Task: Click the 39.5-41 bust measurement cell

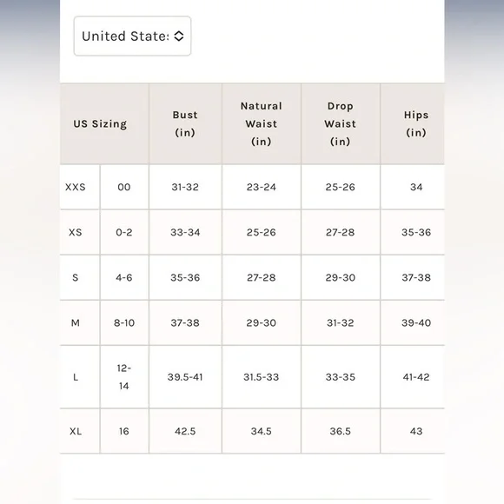Action: (185, 377)
